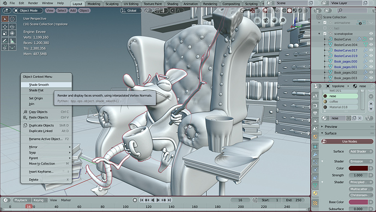Open the Particles properties tab icon

tap(316, 162)
